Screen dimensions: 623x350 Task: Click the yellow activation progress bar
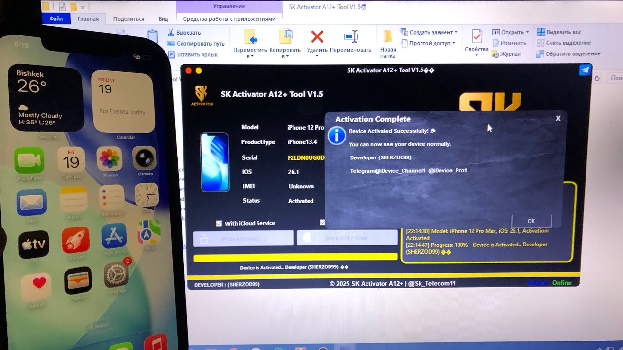pos(295,258)
